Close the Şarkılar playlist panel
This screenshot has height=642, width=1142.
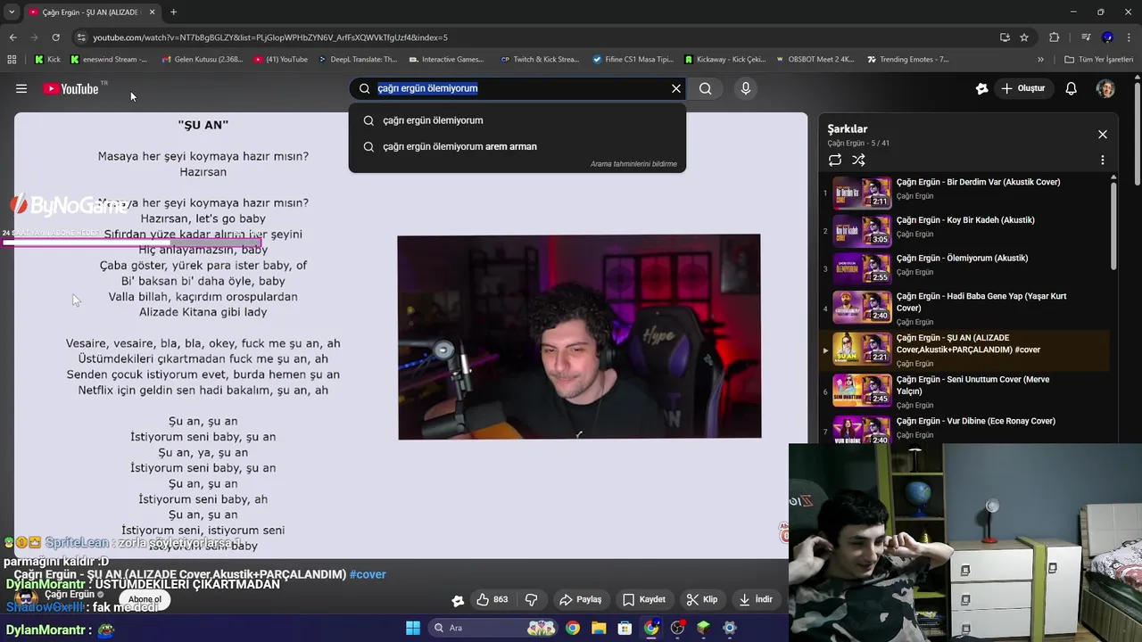[x=1103, y=134]
